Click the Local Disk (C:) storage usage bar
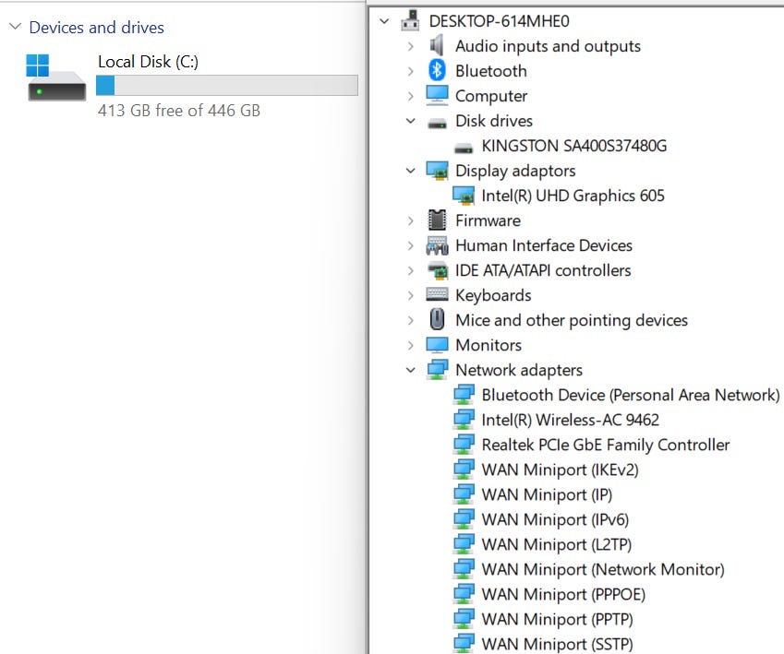 coord(226,86)
